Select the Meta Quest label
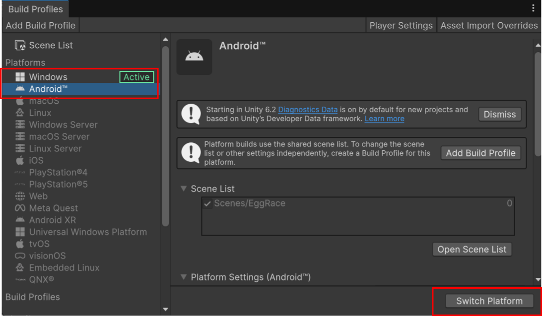The width and height of the screenshot is (542, 316). 54,208
